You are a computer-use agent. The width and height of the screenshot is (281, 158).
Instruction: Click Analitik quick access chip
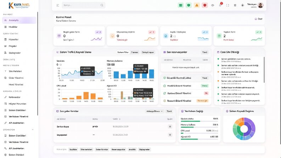(x=132, y=149)
